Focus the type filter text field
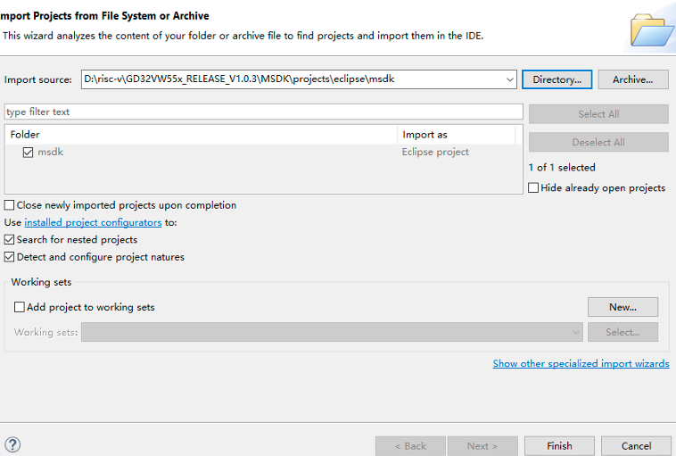The height and width of the screenshot is (456, 676). click(x=264, y=112)
